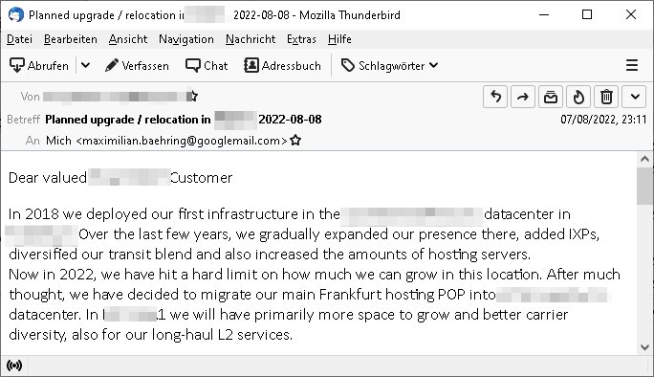Toggle star beside recipient Mich address
This screenshot has width=654, height=377.
[x=295, y=141]
